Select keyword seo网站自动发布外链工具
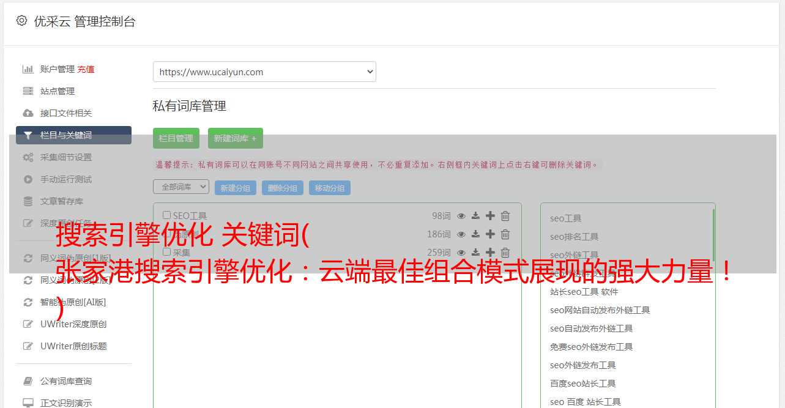The height and width of the screenshot is (408, 785). (600, 310)
